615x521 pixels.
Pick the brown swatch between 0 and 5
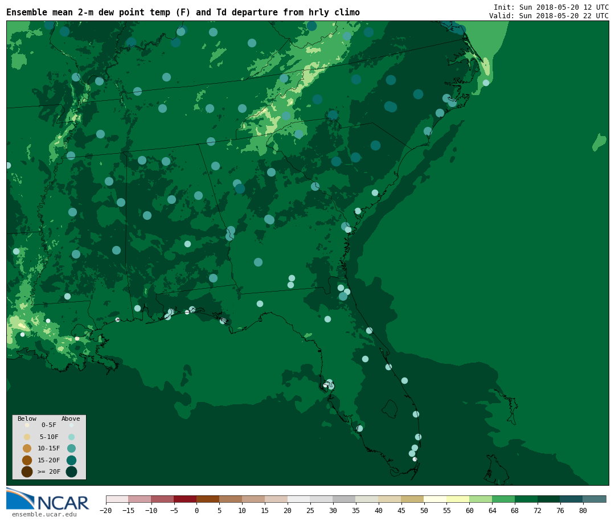click(208, 499)
